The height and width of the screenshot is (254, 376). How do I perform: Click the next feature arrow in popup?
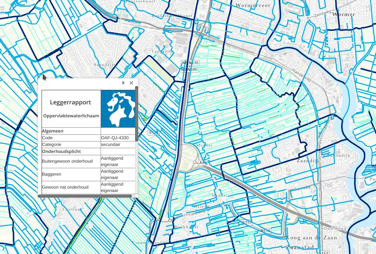(x=124, y=83)
